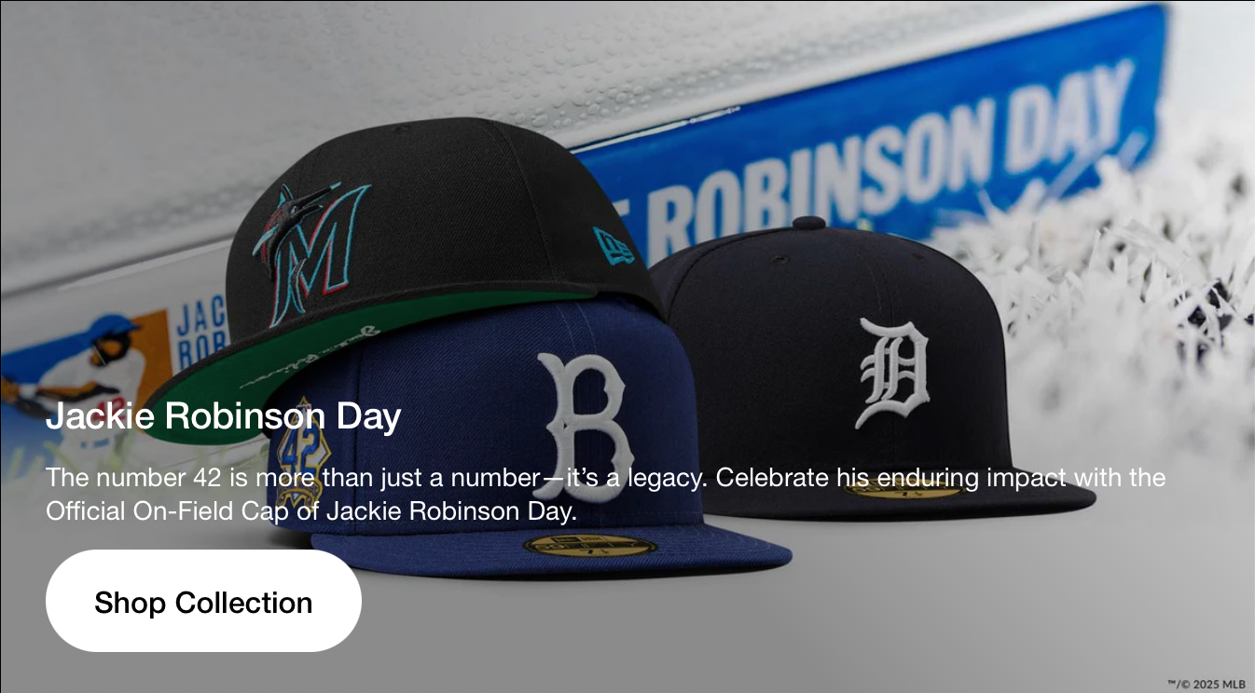Click the banner description paragraph text
1255x693 pixels.
click(x=605, y=494)
